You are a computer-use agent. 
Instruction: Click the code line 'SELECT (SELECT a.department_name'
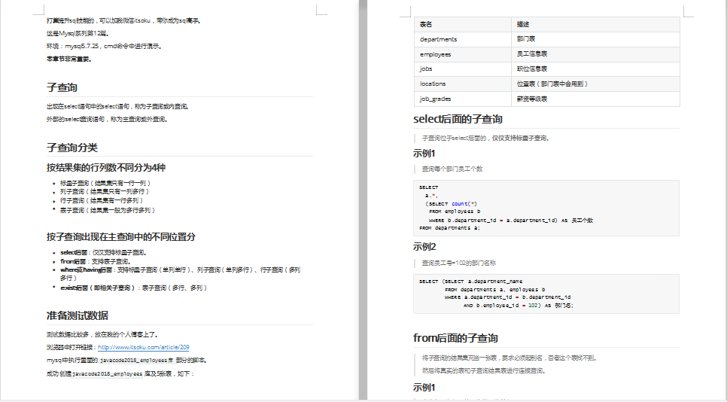(470, 282)
